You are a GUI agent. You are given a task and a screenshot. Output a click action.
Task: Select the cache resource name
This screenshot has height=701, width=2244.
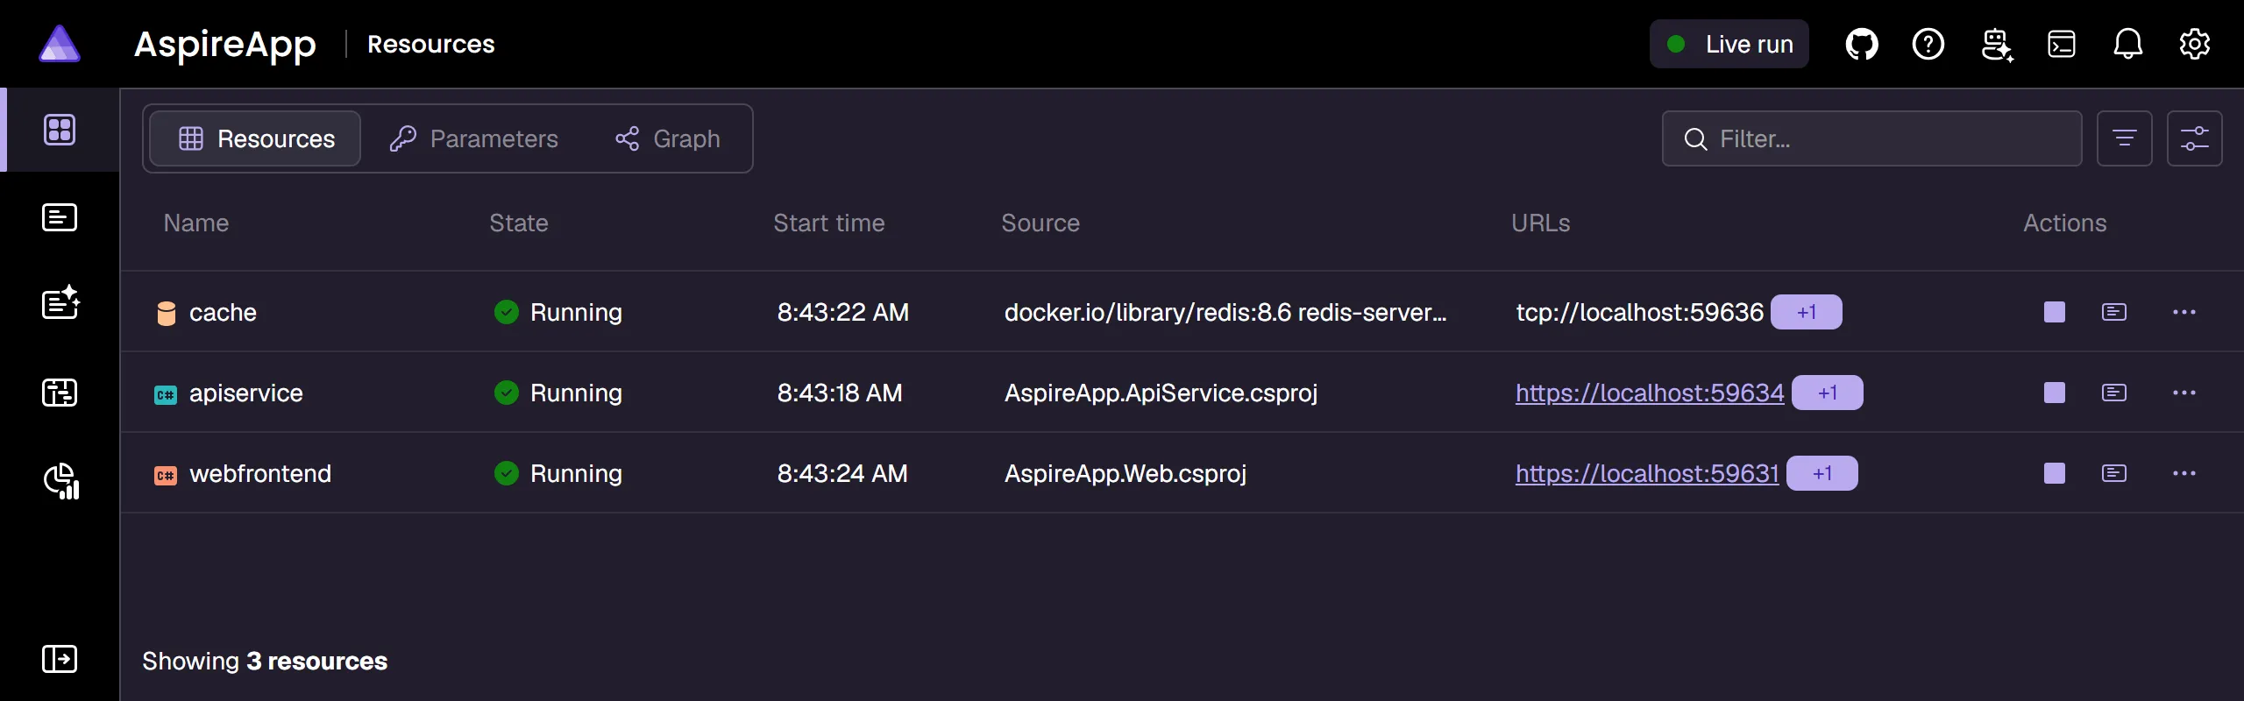coord(223,313)
